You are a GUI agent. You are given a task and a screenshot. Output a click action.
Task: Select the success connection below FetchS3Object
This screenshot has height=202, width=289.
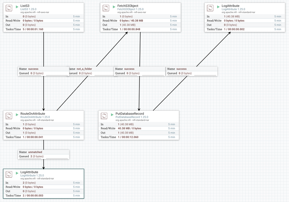click(140, 71)
